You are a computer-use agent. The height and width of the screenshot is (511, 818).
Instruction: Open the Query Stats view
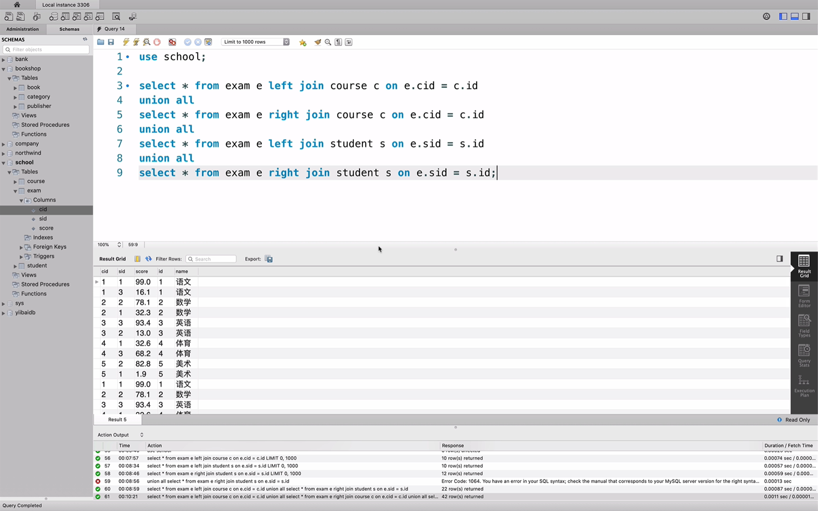click(804, 356)
